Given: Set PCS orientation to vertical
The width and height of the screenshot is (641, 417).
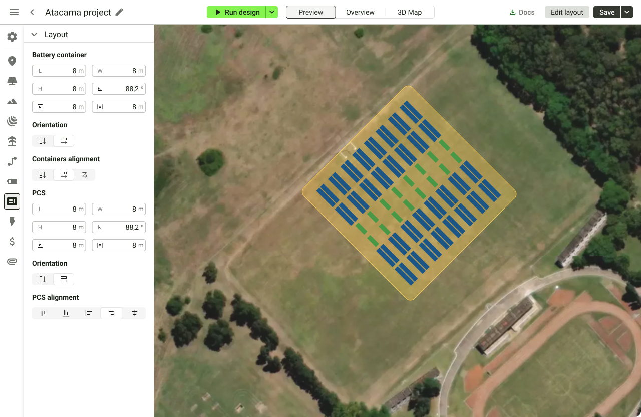Looking at the screenshot, I should click(x=43, y=279).
